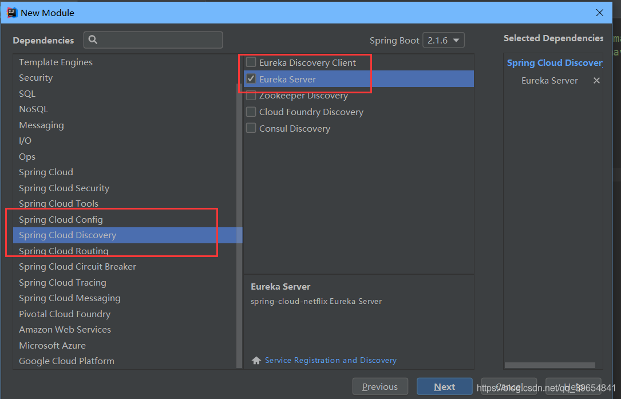Click the home icon beside Service Registration

pyautogui.click(x=256, y=361)
